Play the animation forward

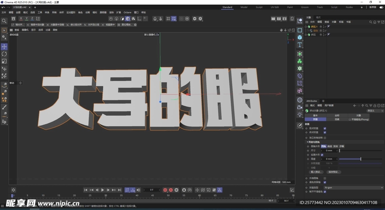(103, 190)
